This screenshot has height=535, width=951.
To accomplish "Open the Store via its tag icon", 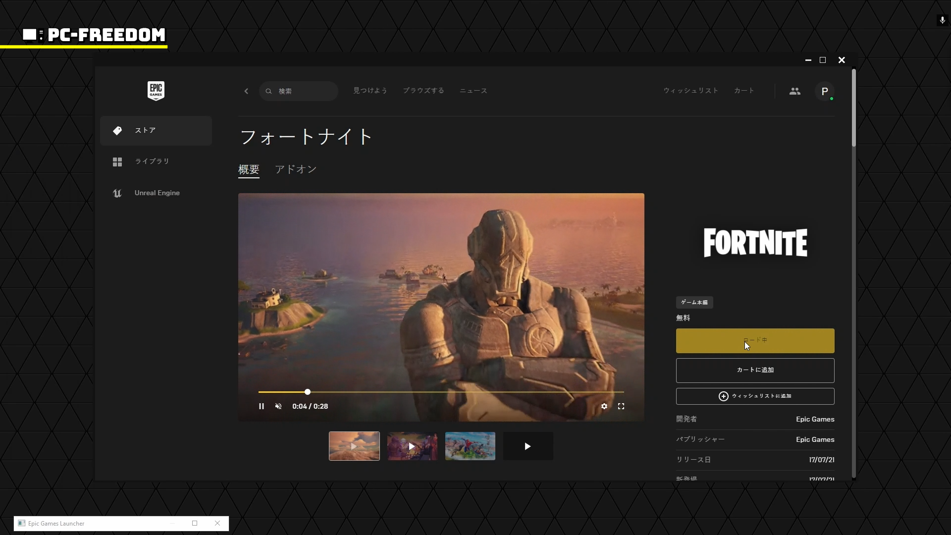I will pos(117,131).
